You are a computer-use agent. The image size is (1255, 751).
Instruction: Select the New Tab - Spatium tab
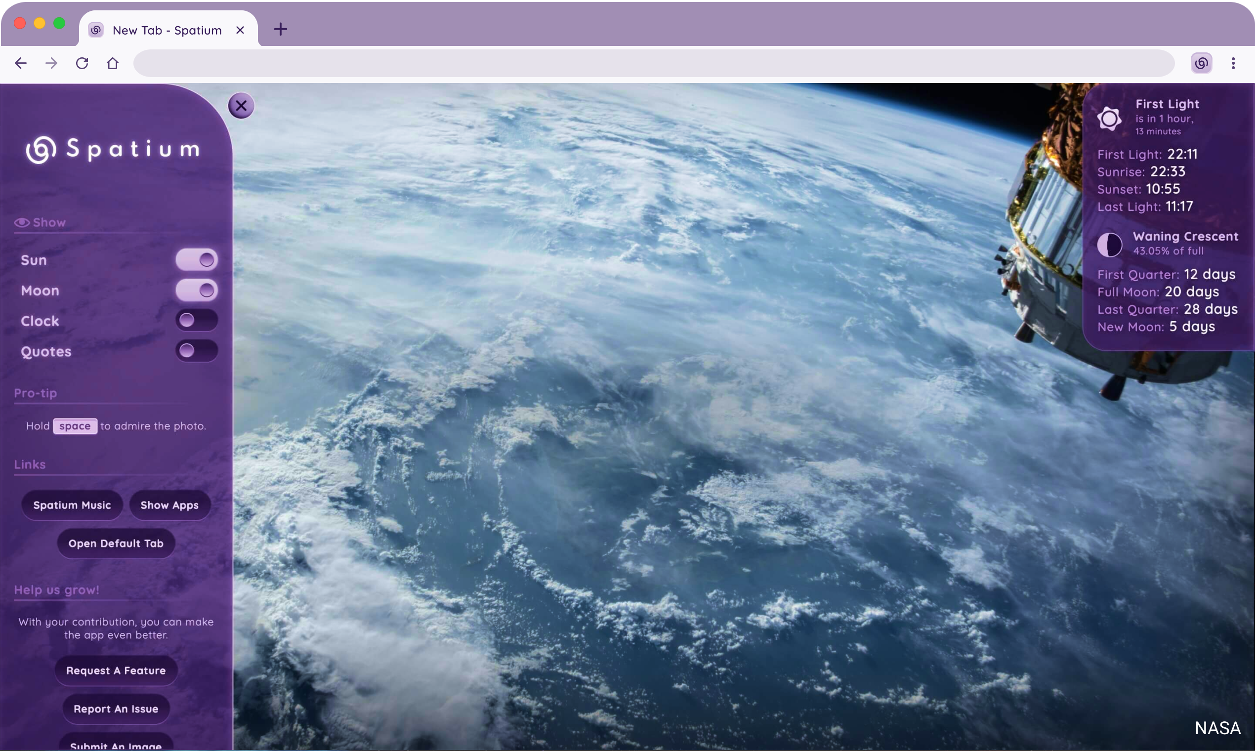(167, 30)
